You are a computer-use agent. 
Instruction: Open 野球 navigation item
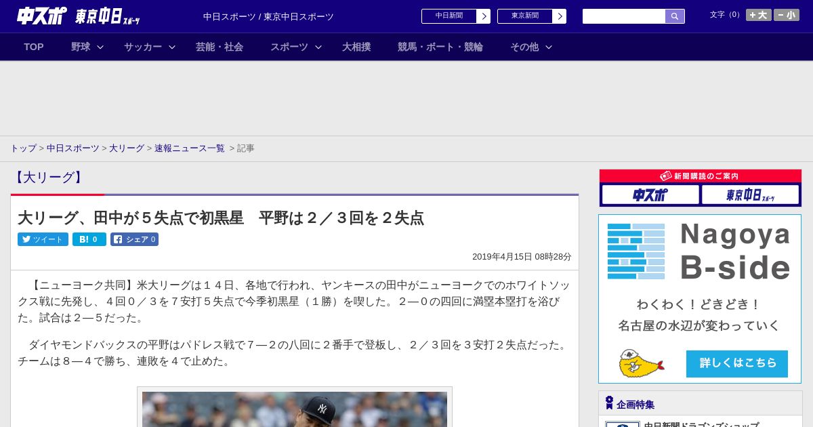pos(81,47)
